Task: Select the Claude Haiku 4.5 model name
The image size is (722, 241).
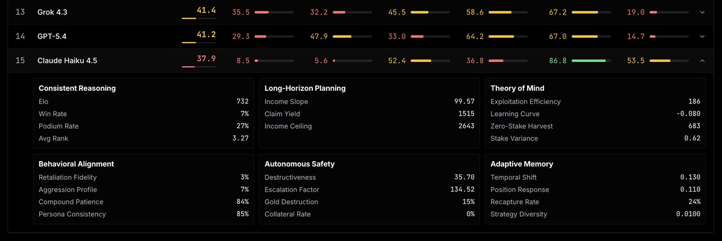Action: [67, 61]
